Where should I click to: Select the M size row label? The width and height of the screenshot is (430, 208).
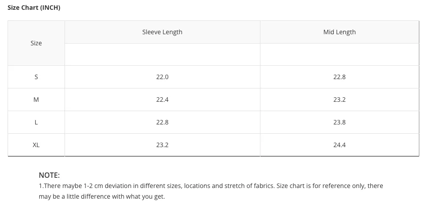(36, 100)
